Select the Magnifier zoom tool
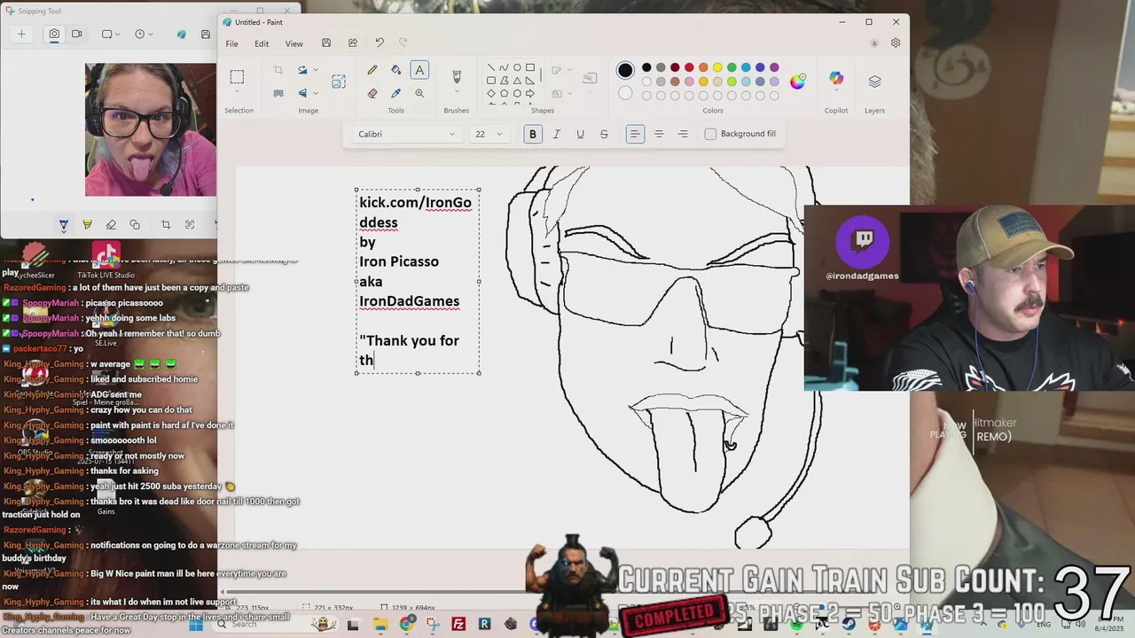 pyautogui.click(x=419, y=93)
